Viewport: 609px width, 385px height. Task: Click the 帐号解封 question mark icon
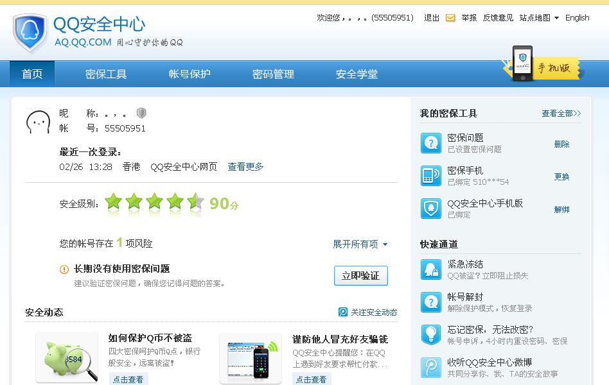[x=430, y=302]
